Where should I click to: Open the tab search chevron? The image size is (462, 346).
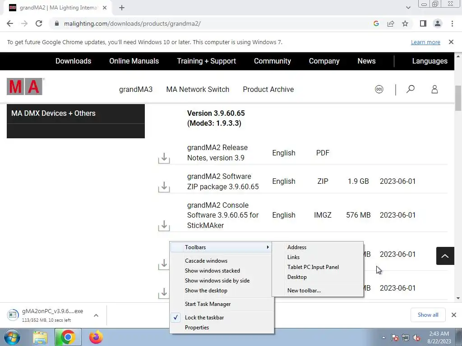tap(408, 8)
